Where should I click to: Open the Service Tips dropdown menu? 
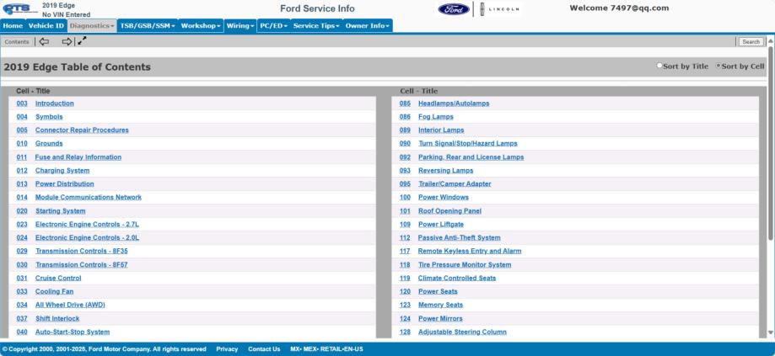(x=317, y=25)
